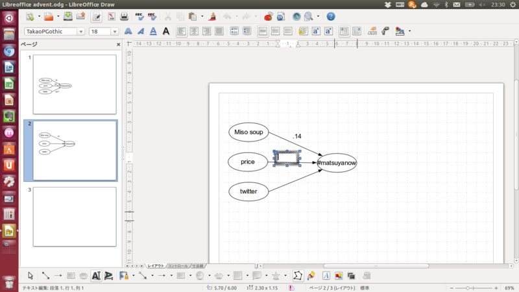Switch to the コントロール layer tab
519x292 pixels.
pyautogui.click(x=178, y=266)
